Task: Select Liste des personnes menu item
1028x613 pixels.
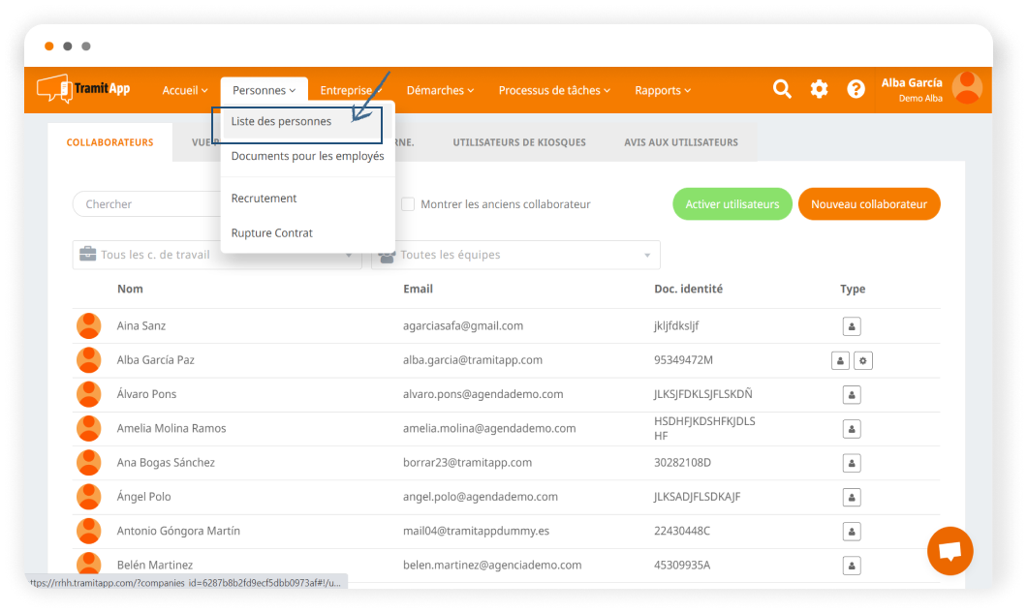Action: tap(281, 122)
